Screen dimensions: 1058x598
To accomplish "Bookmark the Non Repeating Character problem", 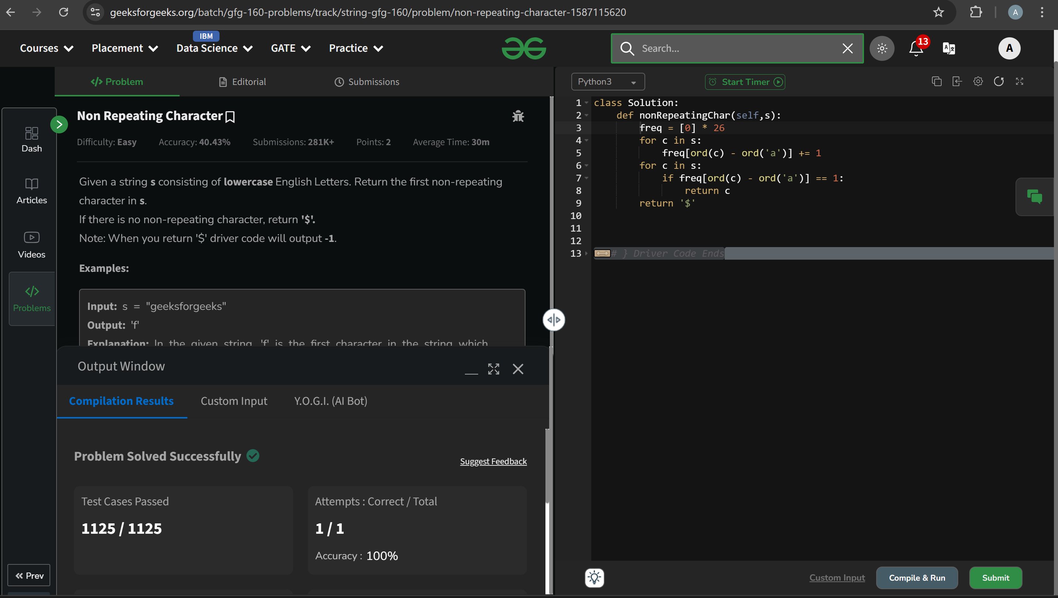I will coord(230,117).
